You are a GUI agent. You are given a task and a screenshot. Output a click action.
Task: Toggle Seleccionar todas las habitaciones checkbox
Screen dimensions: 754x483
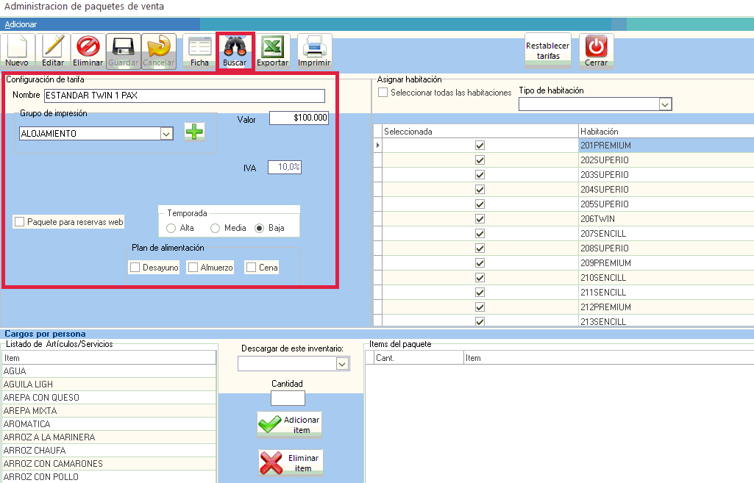click(383, 93)
